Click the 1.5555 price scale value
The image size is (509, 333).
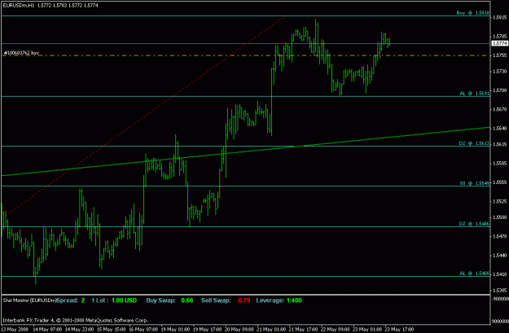(500, 182)
